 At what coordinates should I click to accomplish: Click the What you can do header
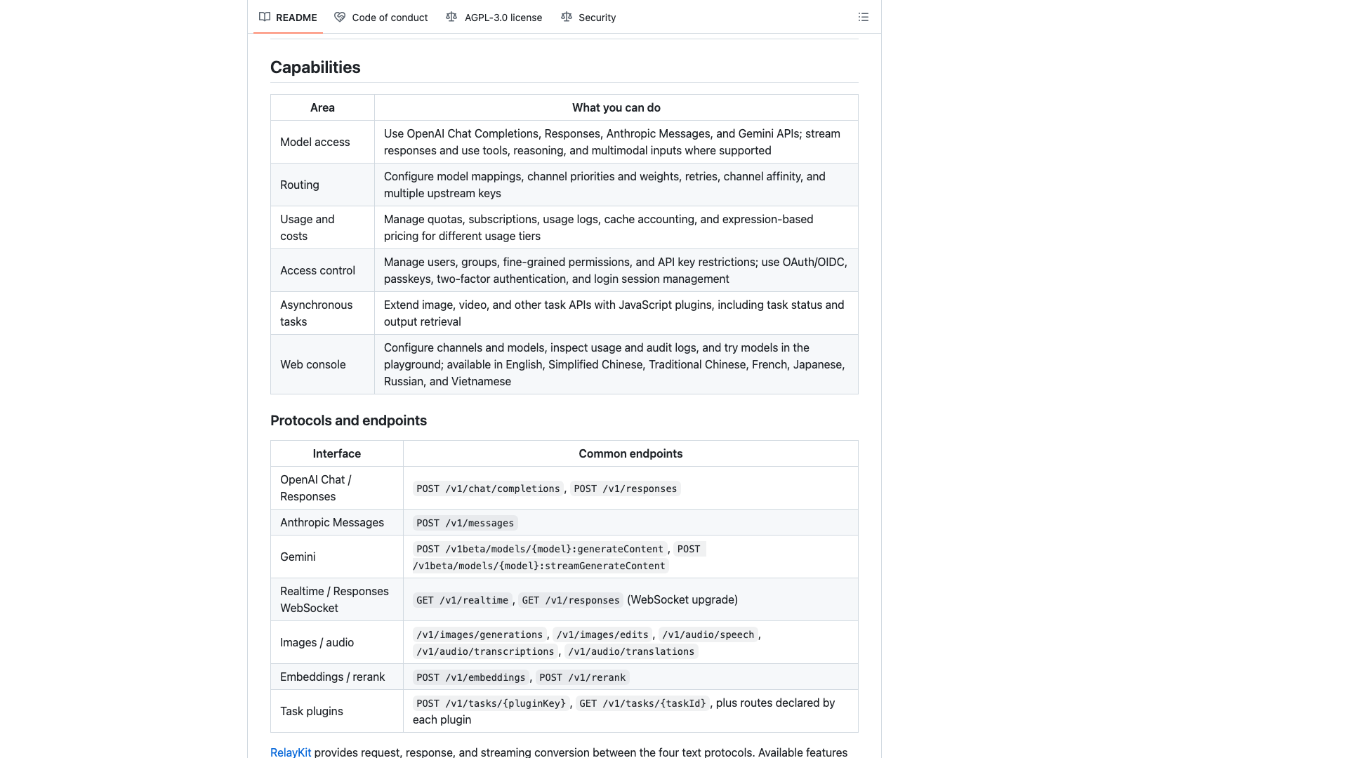tap(616, 107)
